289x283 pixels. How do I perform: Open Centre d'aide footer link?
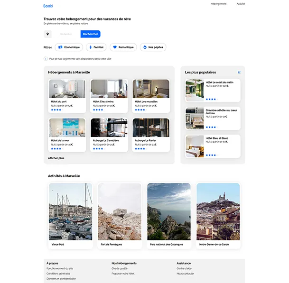click(x=184, y=268)
